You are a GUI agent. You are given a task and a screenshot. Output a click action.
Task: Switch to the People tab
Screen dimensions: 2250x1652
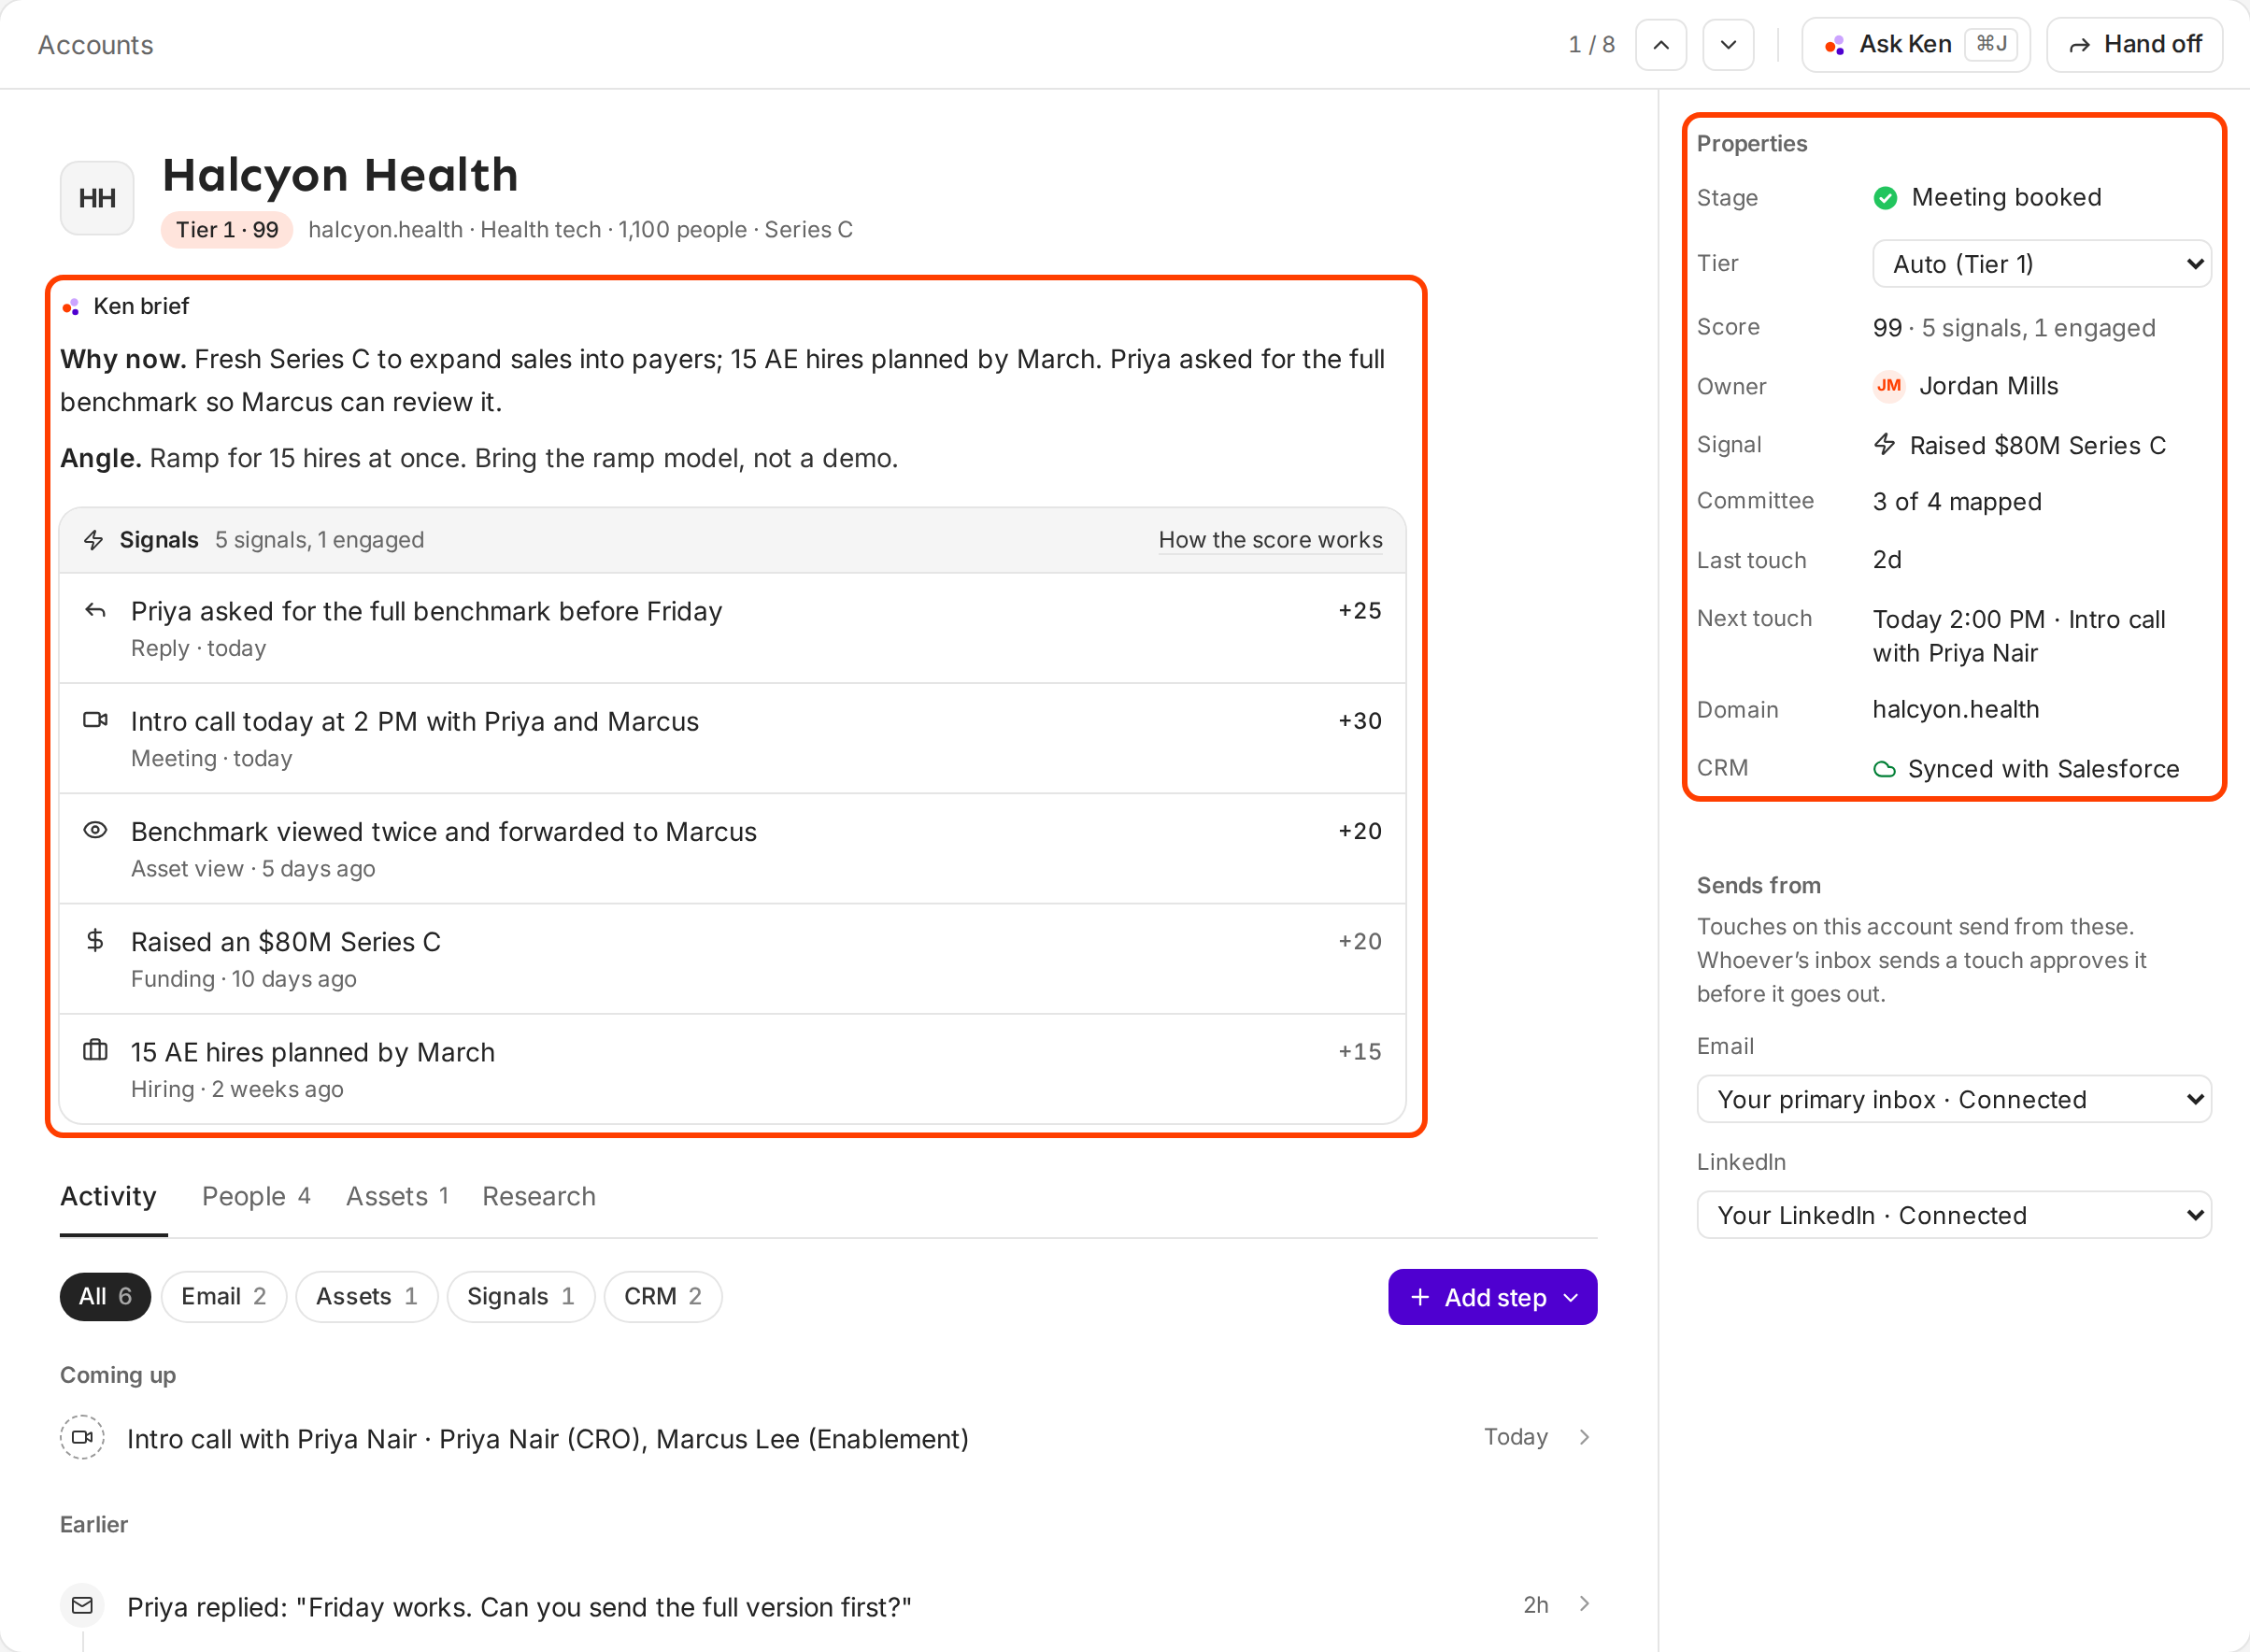point(256,1197)
